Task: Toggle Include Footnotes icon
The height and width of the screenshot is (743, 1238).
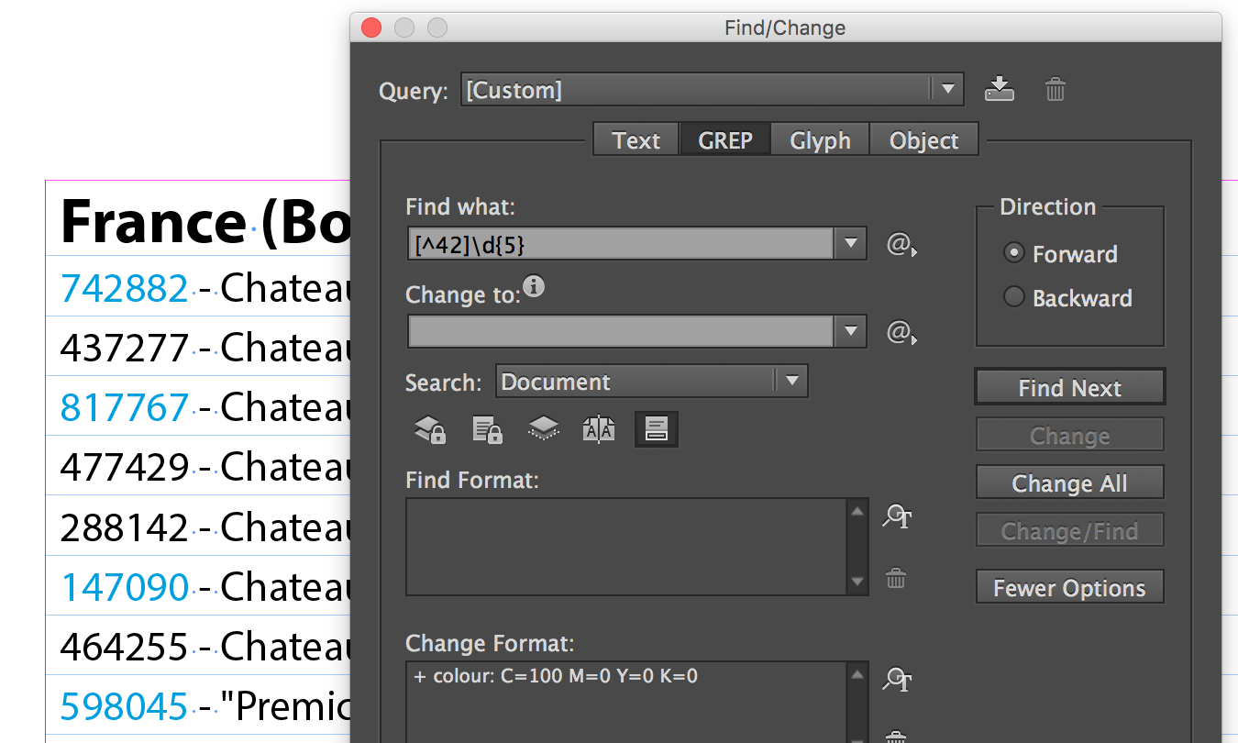Action: (x=656, y=429)
